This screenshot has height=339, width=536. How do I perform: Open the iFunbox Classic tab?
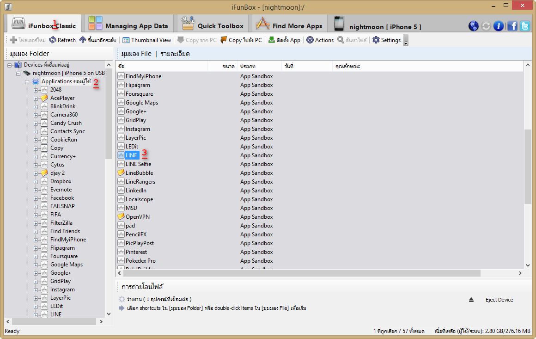click(44, 24)
